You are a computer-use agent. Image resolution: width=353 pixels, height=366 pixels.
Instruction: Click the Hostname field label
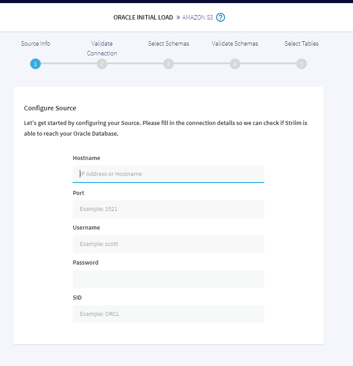point(86,158)
